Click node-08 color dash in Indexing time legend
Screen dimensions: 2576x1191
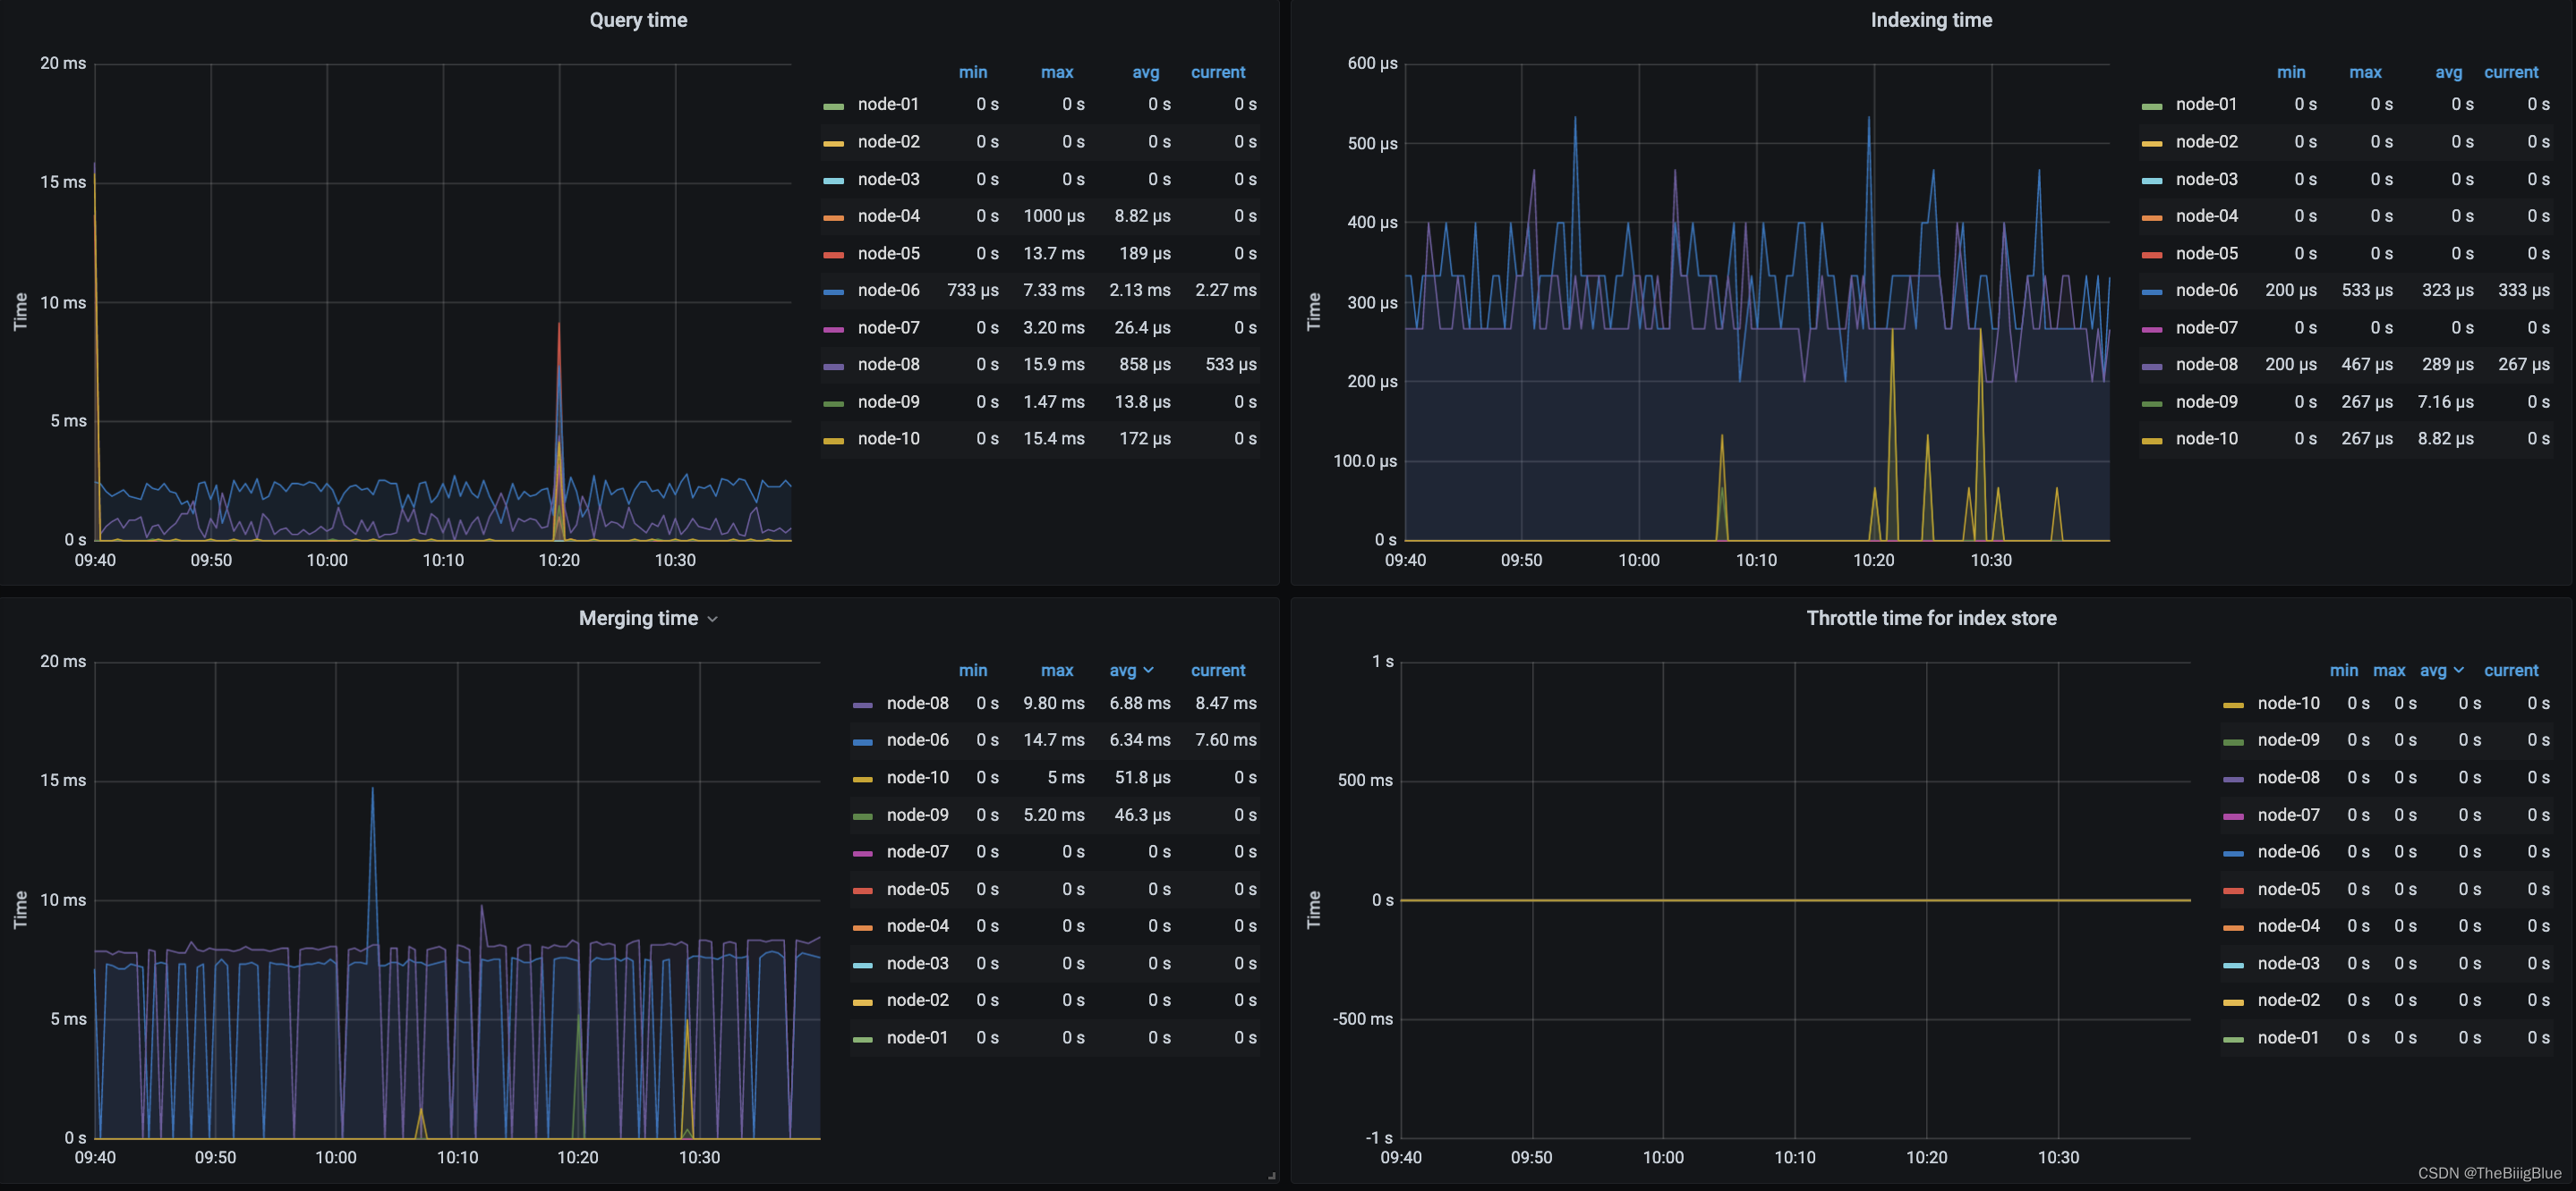[2152, 367]
